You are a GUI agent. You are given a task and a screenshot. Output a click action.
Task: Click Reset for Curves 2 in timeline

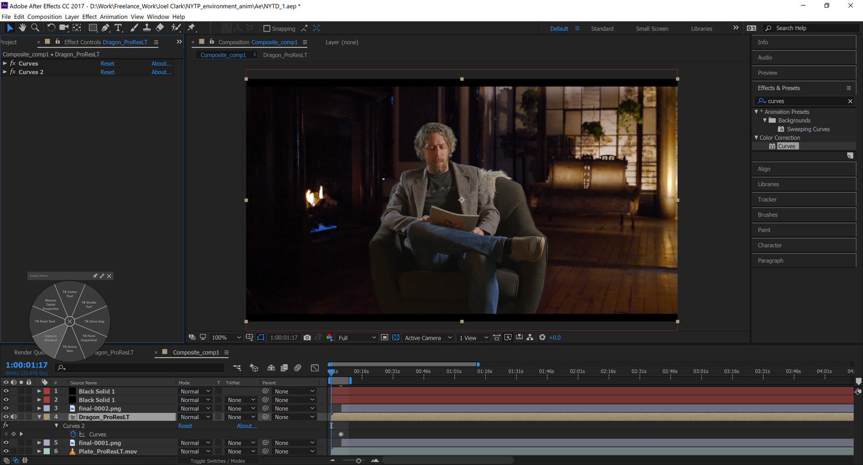[185, 426]
